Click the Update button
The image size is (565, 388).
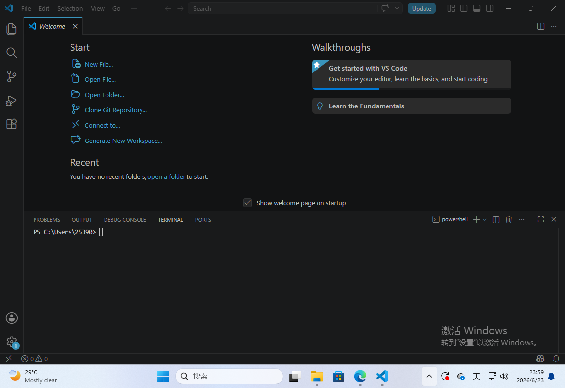(x=421, y=9)
